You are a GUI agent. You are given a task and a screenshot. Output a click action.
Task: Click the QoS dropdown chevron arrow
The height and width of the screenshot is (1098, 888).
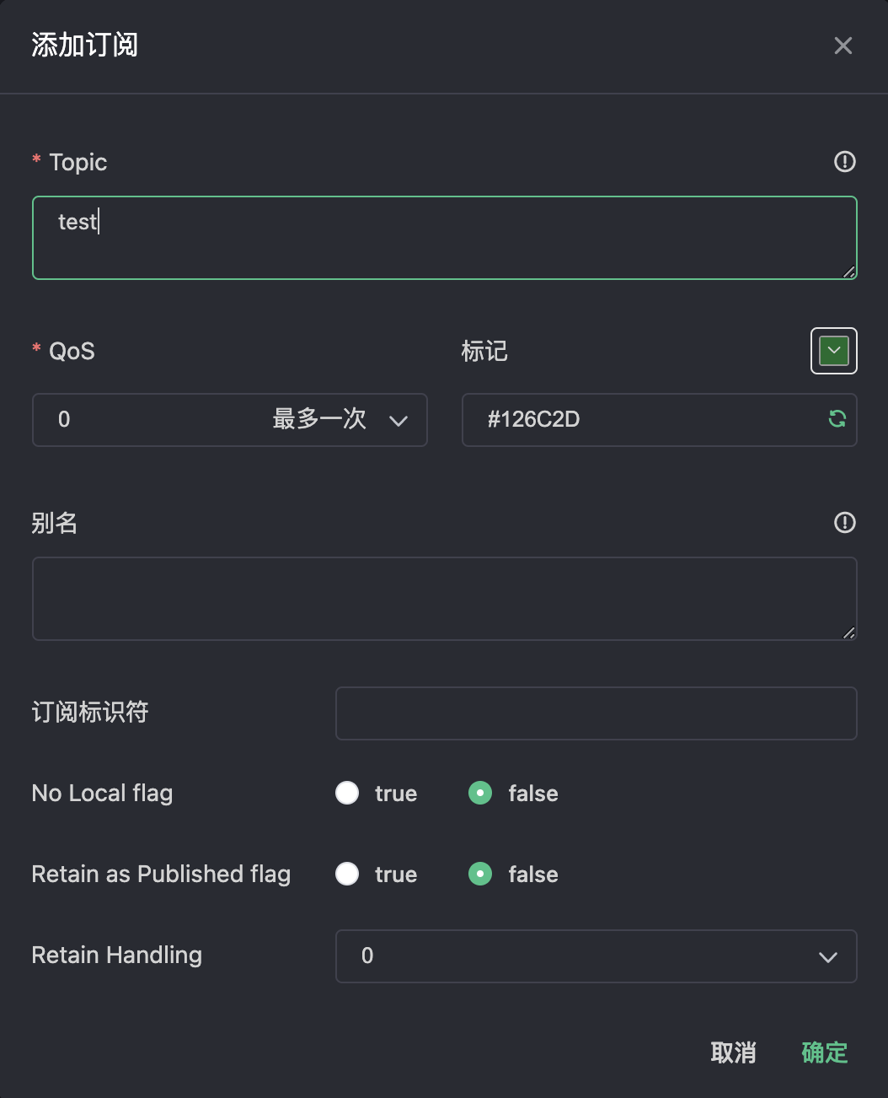(399, 420)
